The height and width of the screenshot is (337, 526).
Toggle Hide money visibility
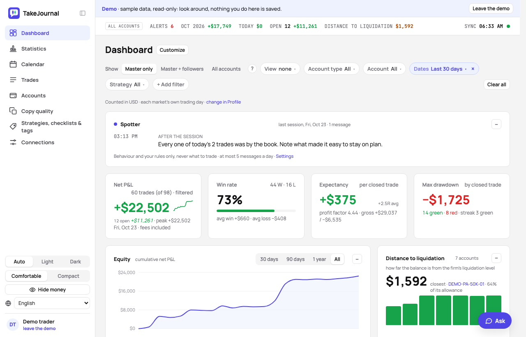tap(48, 290)
